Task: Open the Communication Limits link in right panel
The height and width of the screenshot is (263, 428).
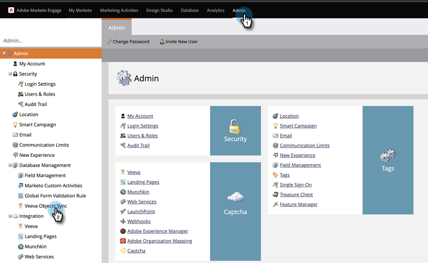Action: [305, 146]
